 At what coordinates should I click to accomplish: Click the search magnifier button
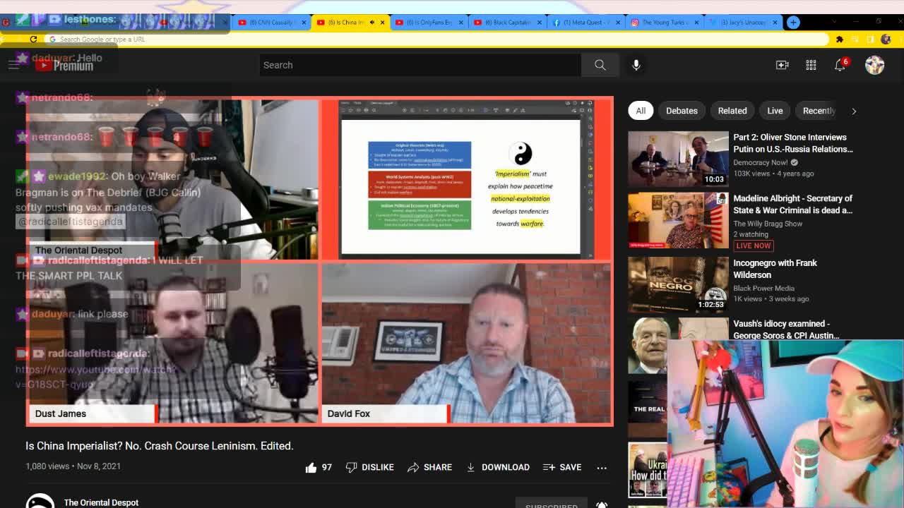pyautogui.click(x=600, y=65)
